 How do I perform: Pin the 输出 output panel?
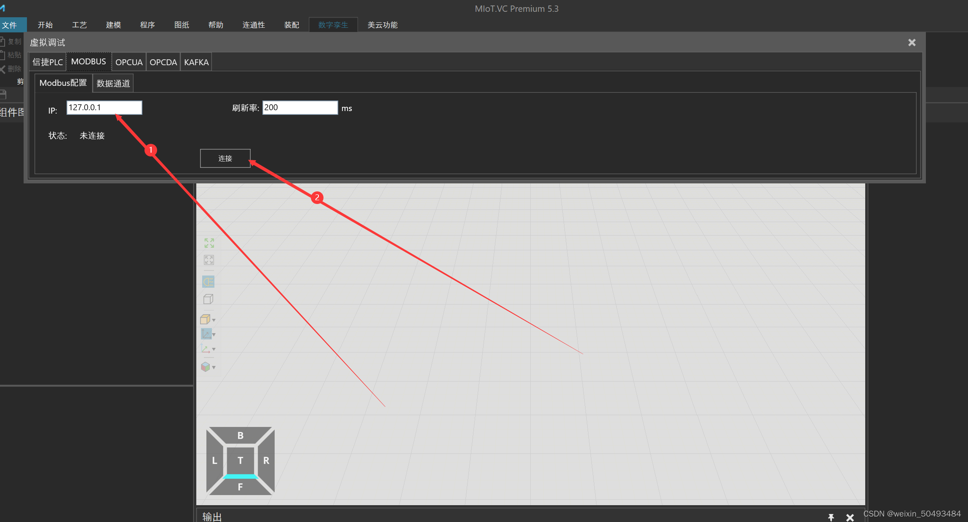point(831,517)
